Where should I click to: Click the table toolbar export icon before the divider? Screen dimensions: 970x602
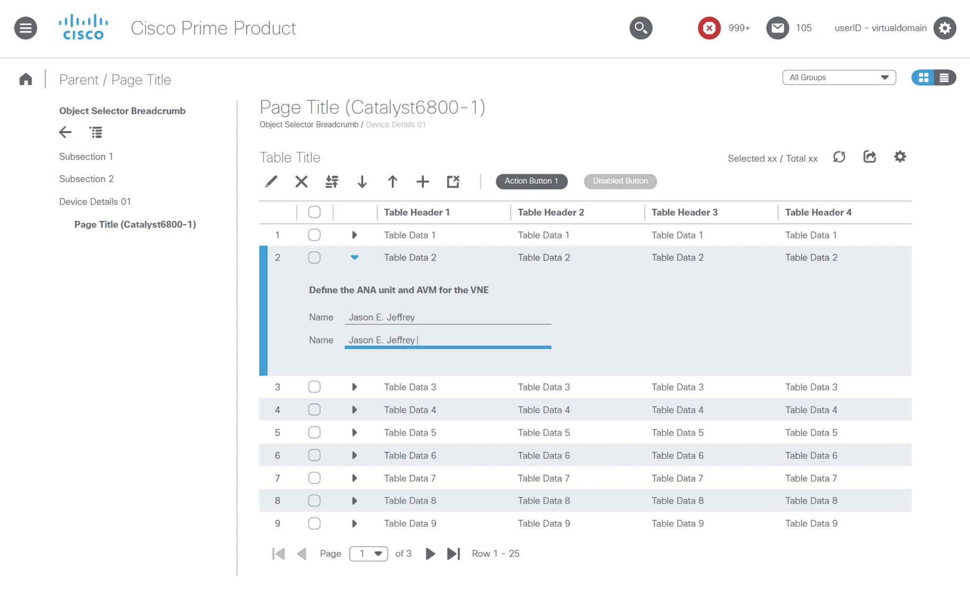(453, 181)
